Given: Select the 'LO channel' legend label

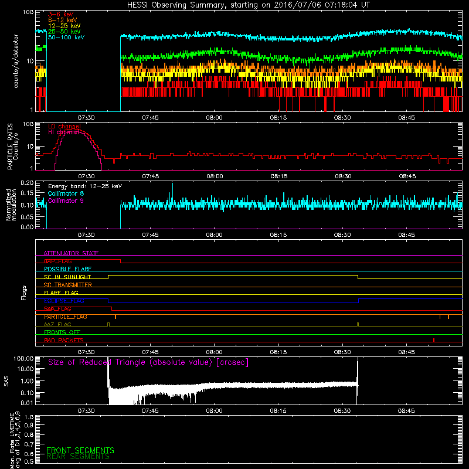Looking at the screenshot, I should [x=64, y=126].
